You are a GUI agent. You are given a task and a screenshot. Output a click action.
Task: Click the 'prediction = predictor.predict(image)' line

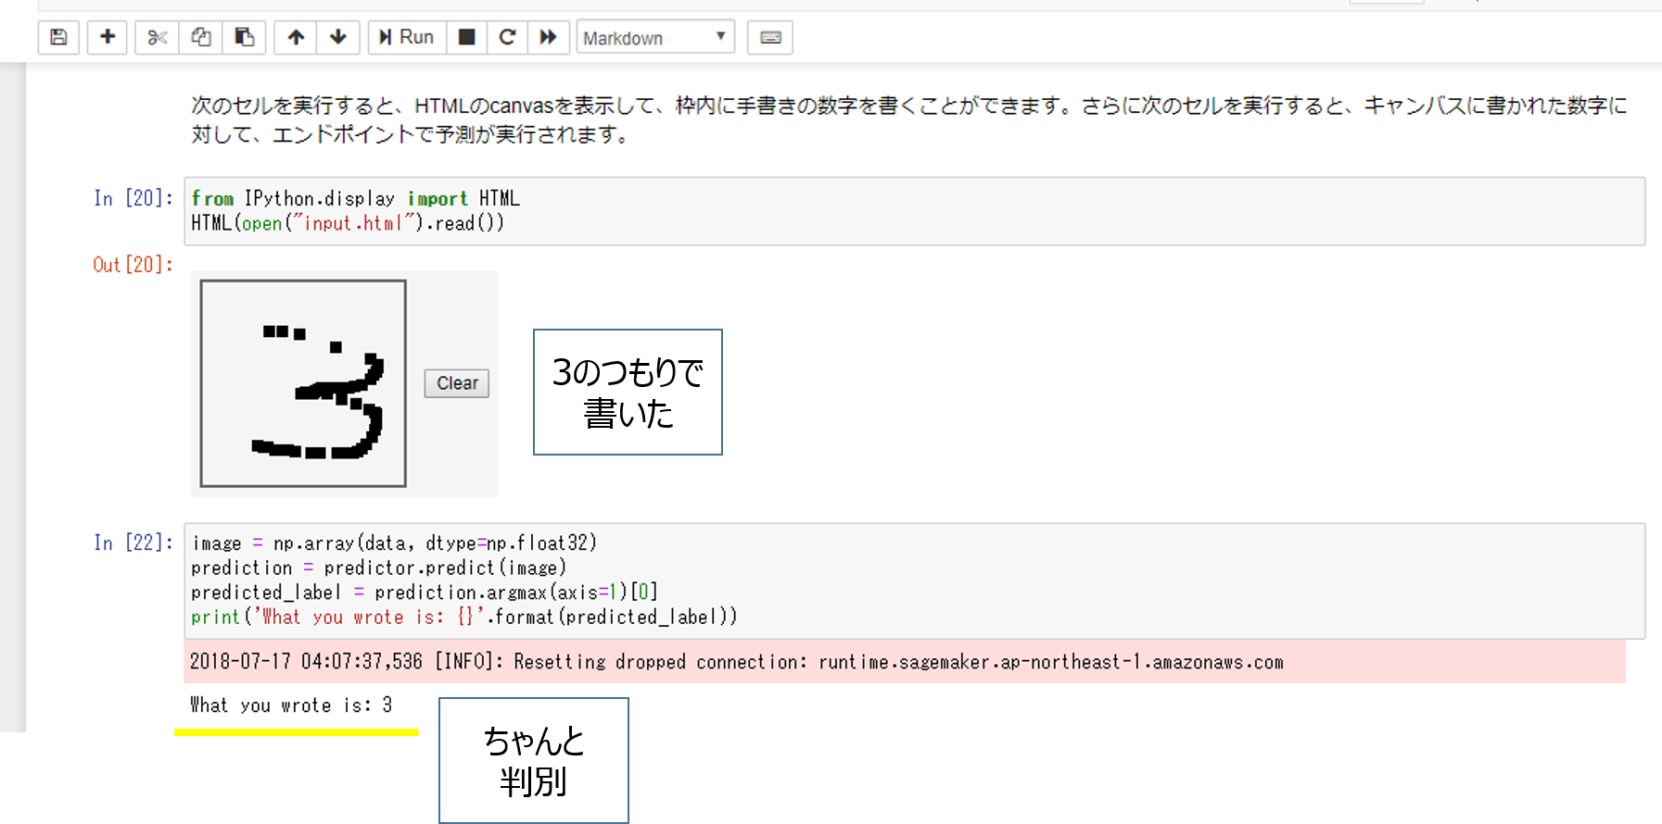(x=378, y=568)
